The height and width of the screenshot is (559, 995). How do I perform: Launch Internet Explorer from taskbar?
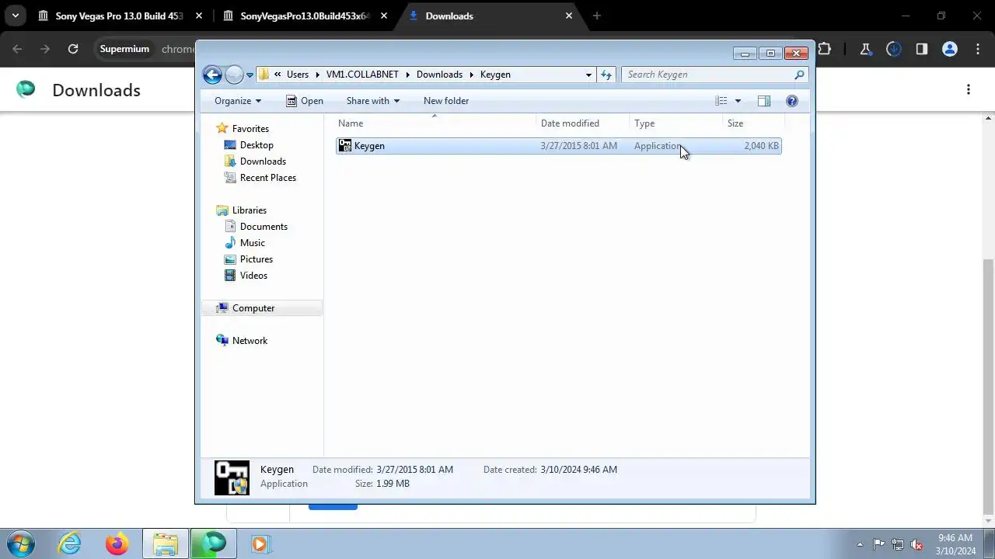(x=70, y=543)
